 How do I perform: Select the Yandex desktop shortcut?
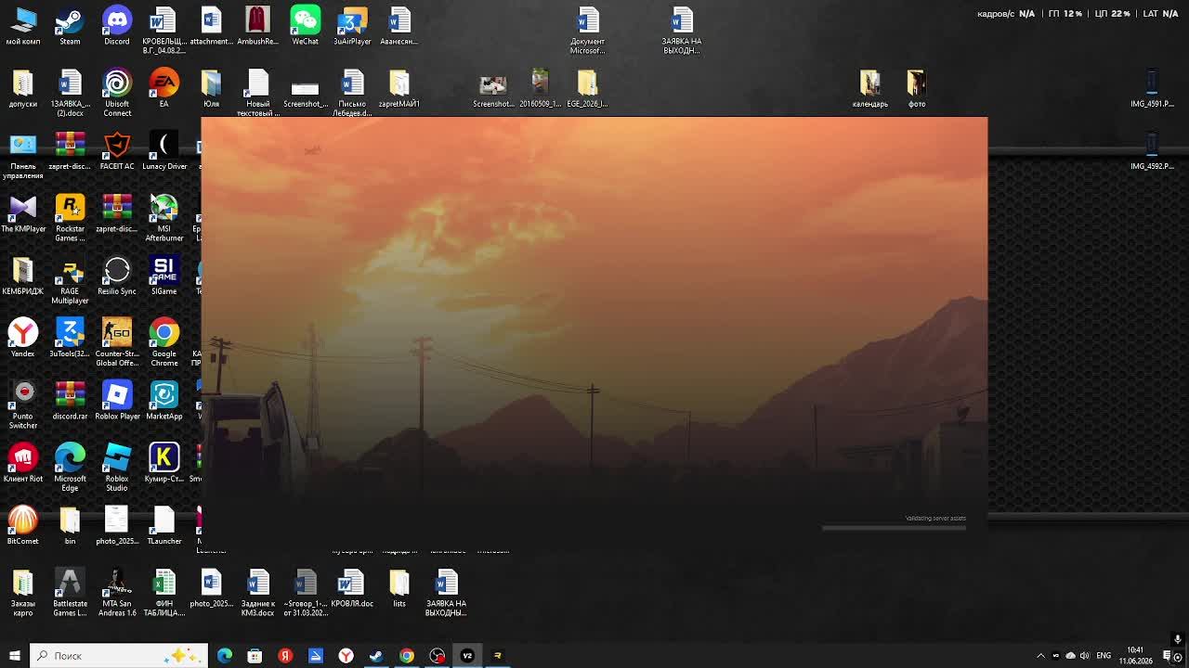click(23, 338)
